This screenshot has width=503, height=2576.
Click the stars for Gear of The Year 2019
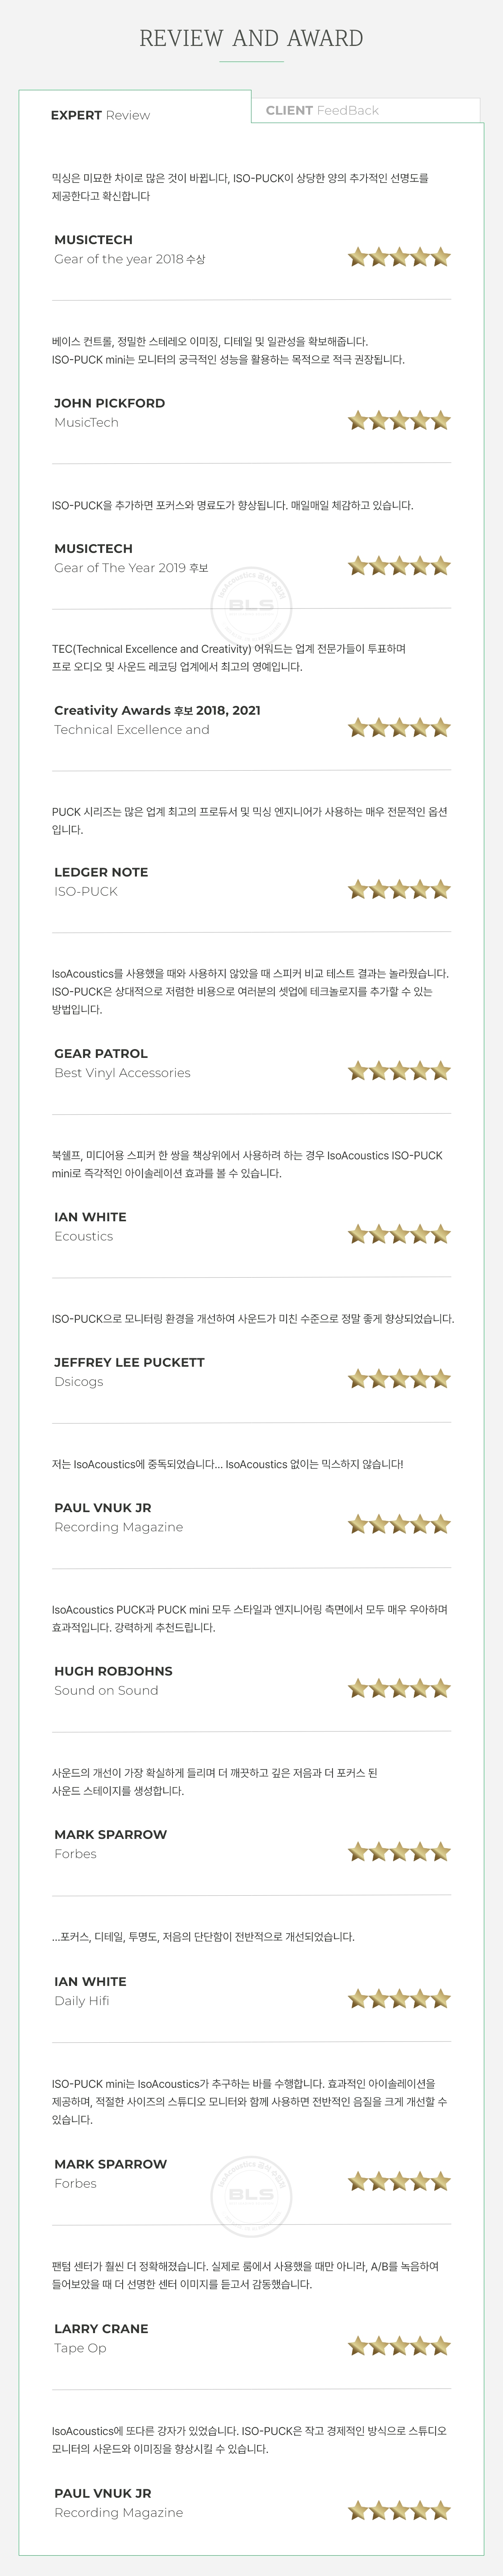point(399,567)
